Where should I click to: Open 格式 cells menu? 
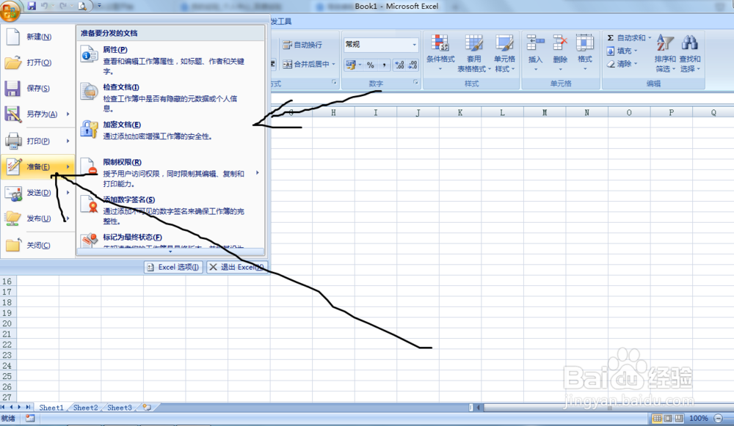coord(585,53)
